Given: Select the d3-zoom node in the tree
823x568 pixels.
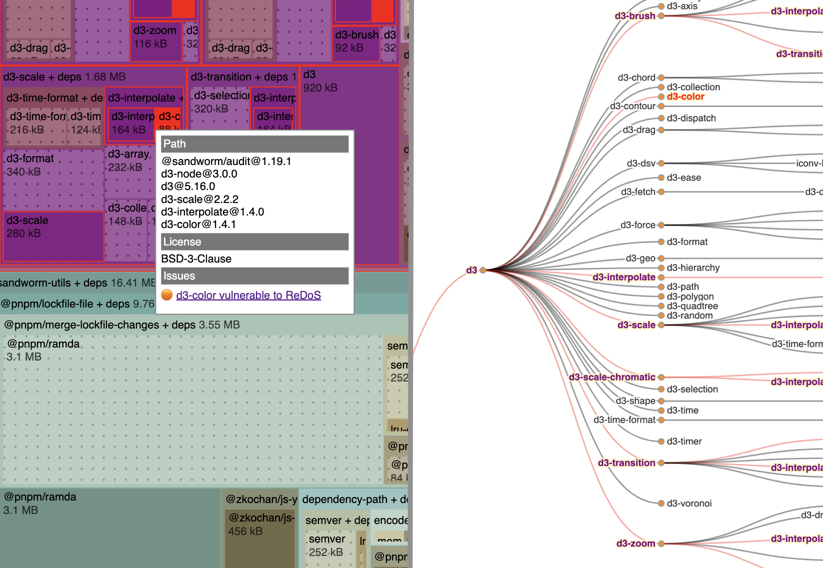Looking at the screenshot, I should pos(661,543).
